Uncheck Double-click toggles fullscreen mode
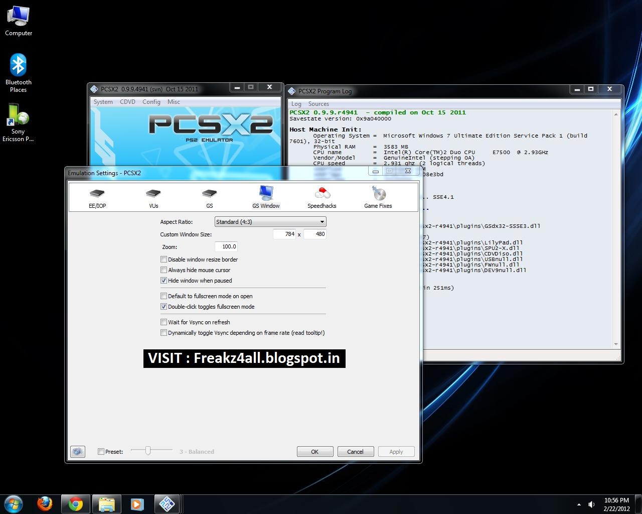This screenshot has height=514, width=642. coord(164,307)
